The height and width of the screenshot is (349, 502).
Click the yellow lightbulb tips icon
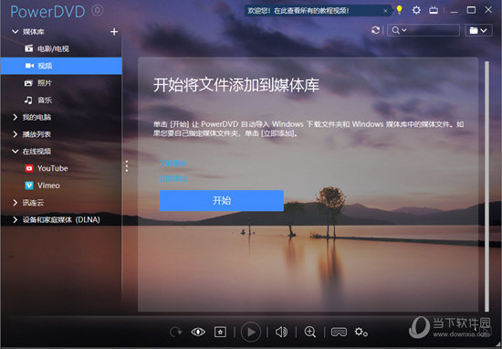[399, 10]
